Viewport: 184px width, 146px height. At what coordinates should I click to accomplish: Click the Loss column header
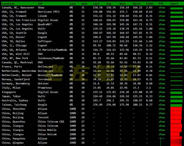click(x=73, y=4)
